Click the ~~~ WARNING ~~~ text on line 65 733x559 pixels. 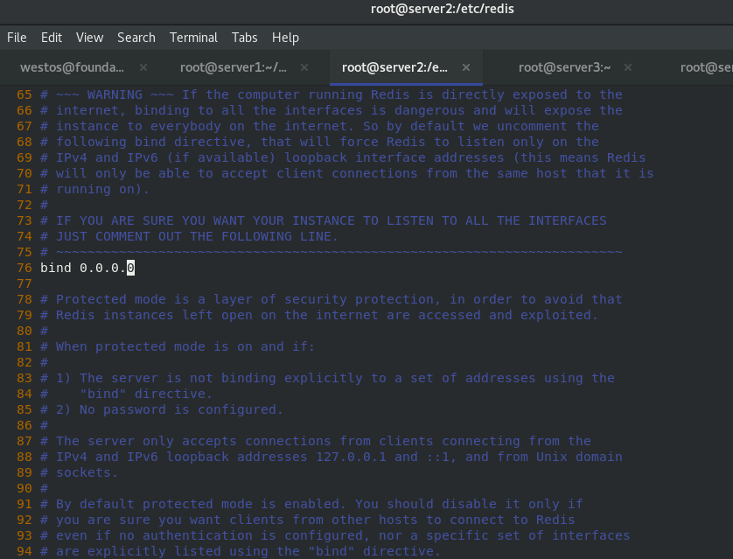[x=115, y=94]
